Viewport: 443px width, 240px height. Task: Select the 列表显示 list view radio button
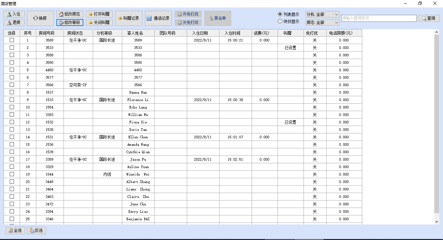click(280, 14)
